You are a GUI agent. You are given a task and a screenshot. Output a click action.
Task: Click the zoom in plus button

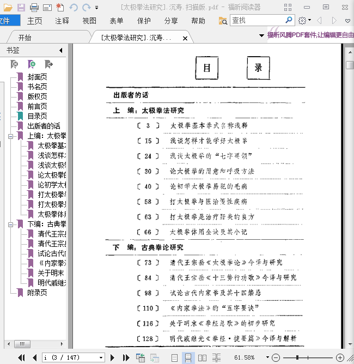340,357
